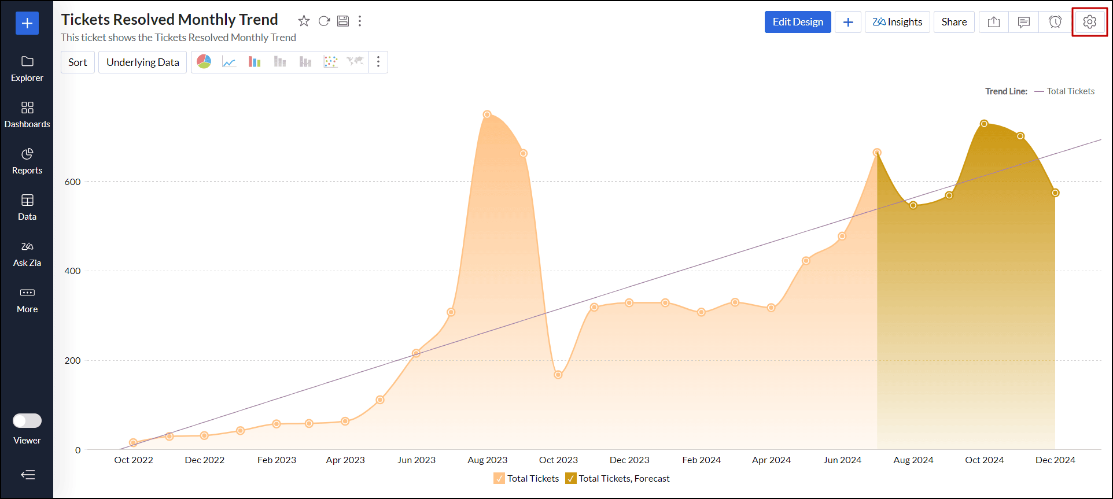Open Dashboards in the left sidebar
1113x499 pixels.
click(x=27, y=114)
